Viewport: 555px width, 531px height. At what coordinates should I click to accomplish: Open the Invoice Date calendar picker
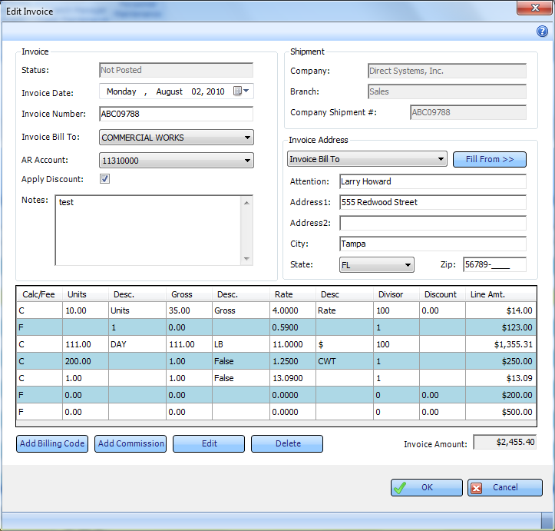click(x=239, y=91)
